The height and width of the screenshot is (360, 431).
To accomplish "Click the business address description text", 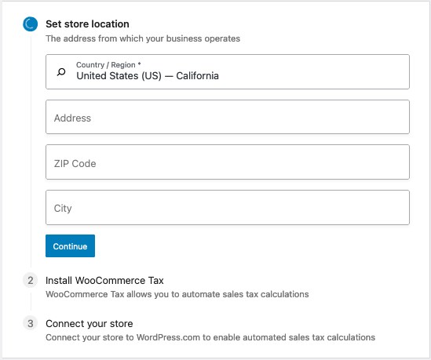I will (x=143, y=38).
